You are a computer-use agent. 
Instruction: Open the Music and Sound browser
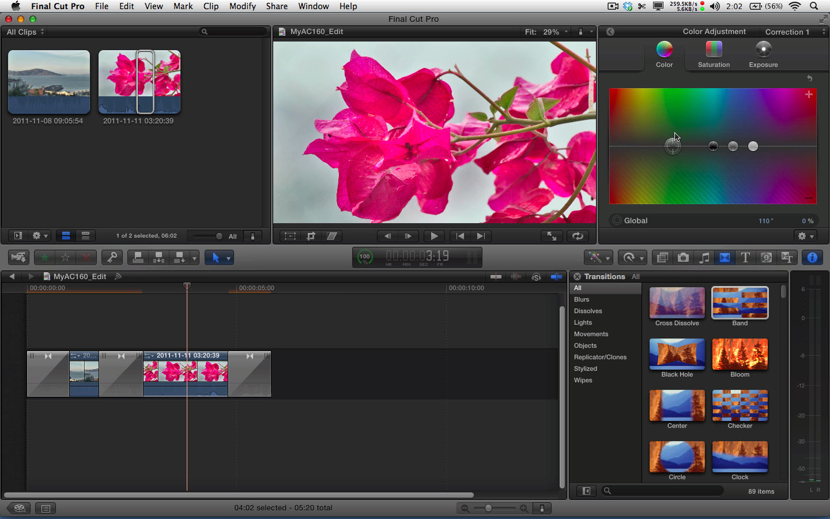click(704, 258)
